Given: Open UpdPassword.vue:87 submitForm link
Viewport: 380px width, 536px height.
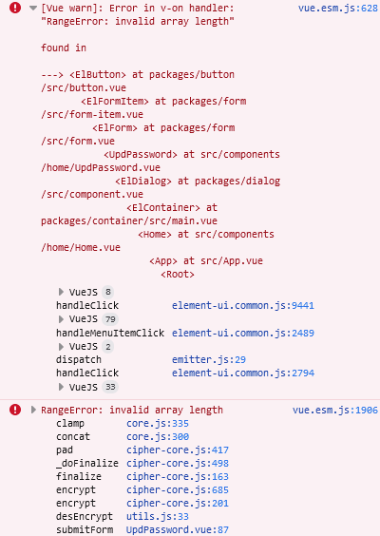Looking at the screenshot, I should pyautogui.click(x=178, y=530).
